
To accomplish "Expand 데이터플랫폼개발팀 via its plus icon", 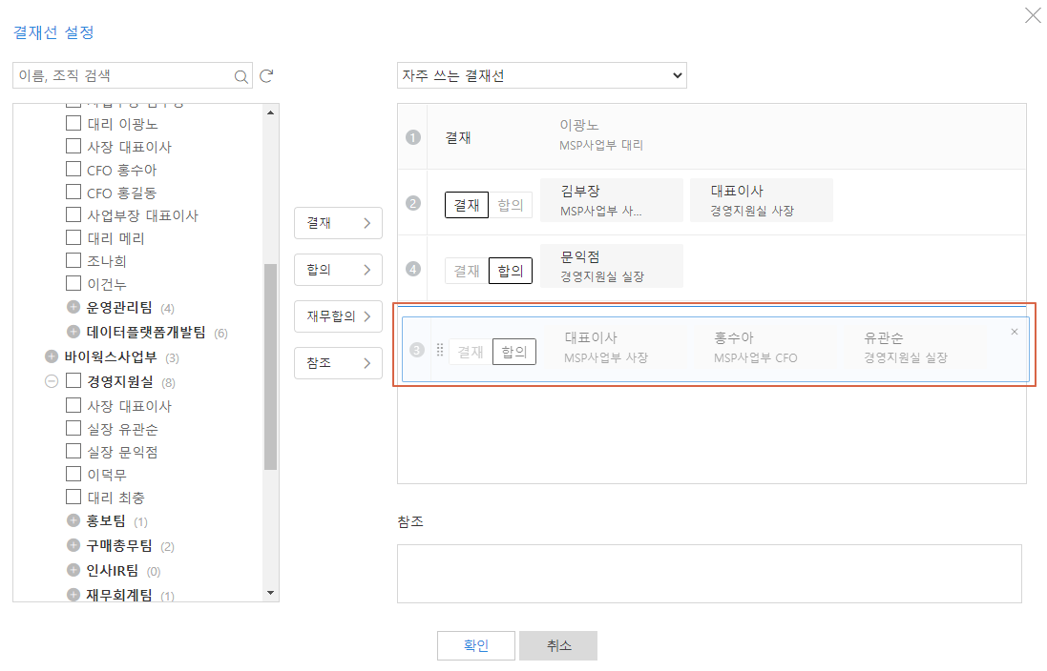I will click(x=73, y=333).
